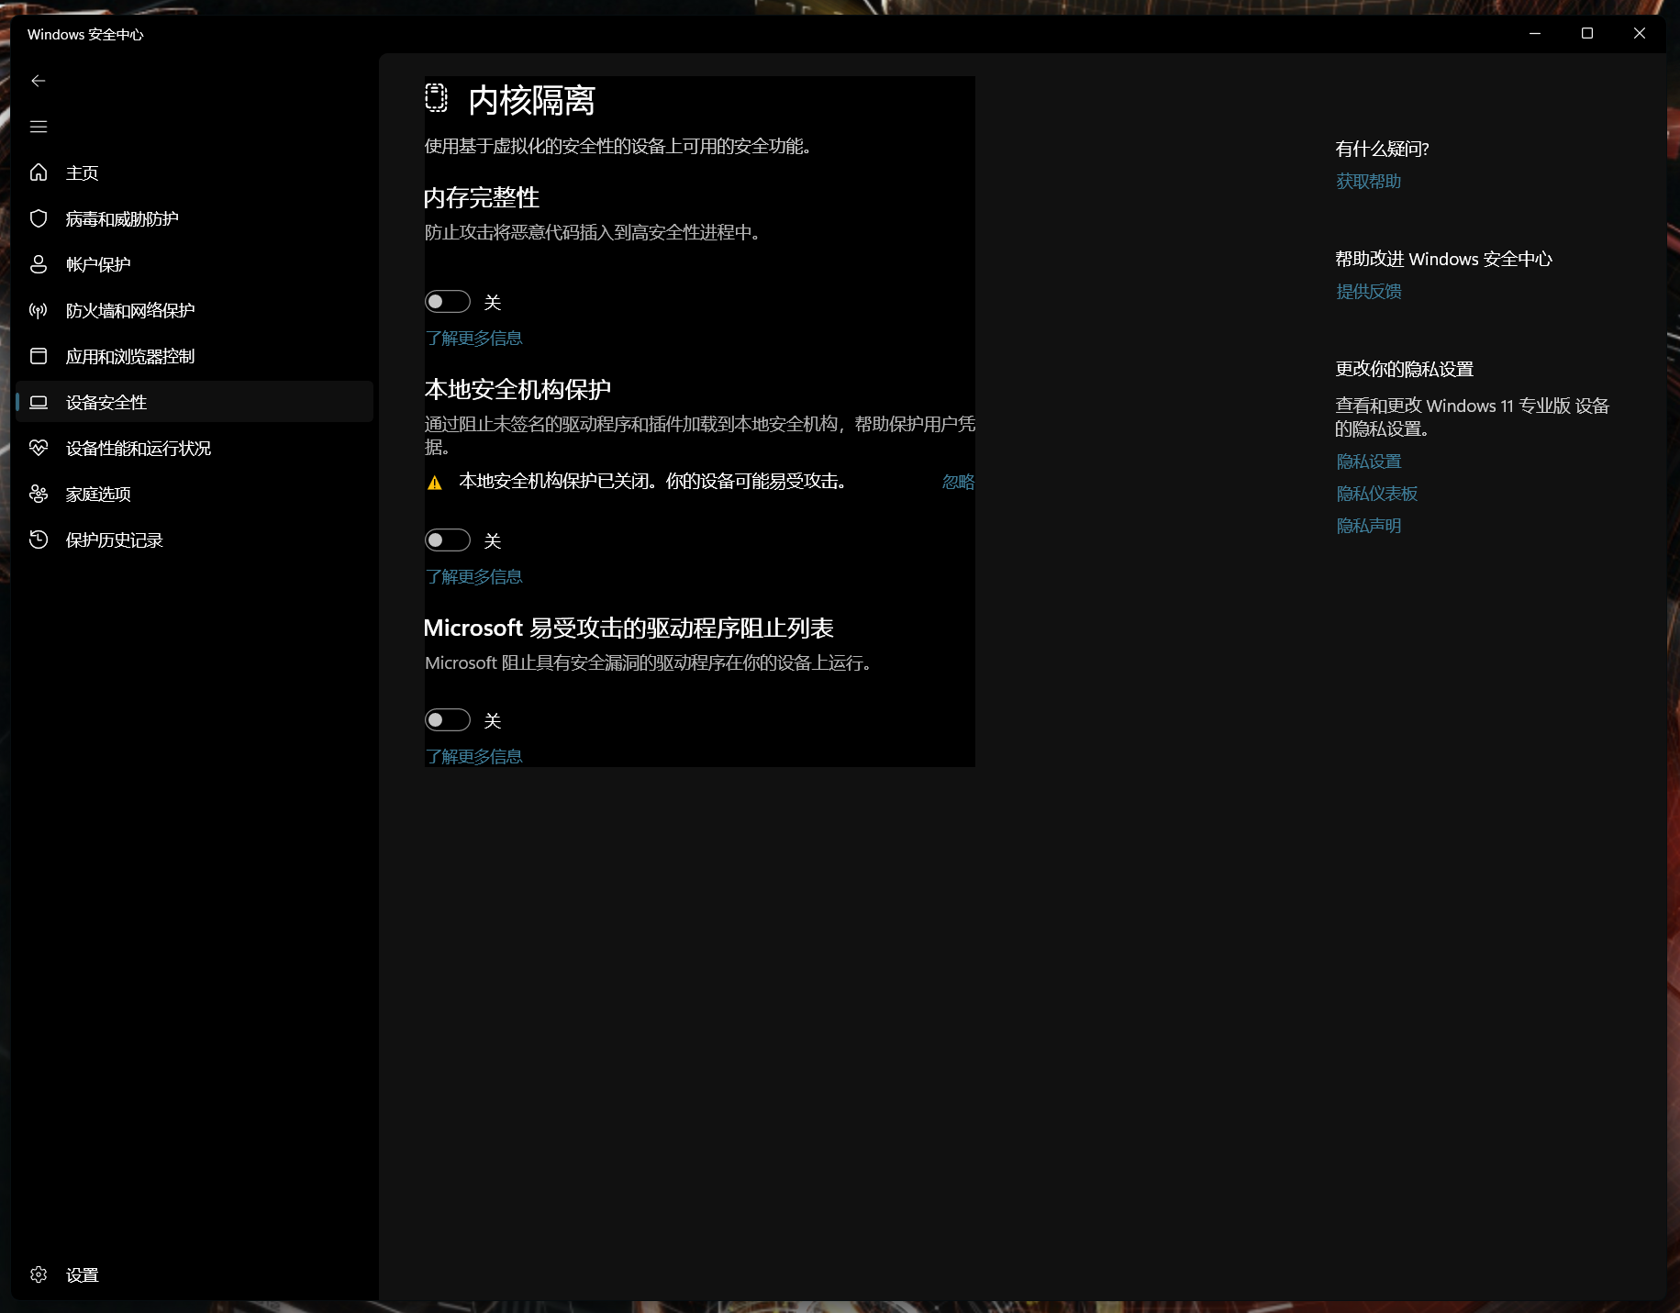Image resolution: width=1680 pixels, height=1313 pixels.
Task: Click the person icon for 帐户保护
Action: click(x=39, y=264)
